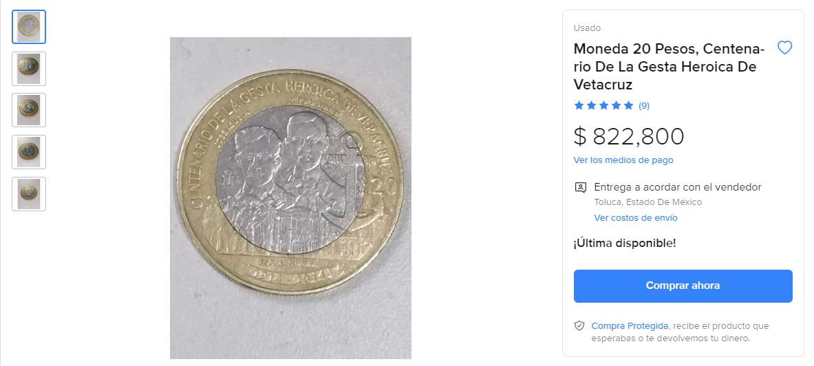Open the (9) reviews count
This screenshot has height=366, width=814.
[x=644, y=106]
